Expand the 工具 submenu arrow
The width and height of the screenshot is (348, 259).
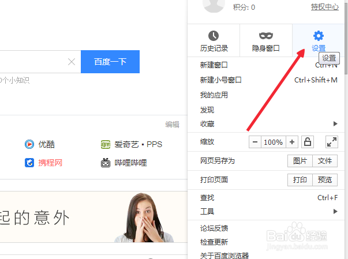[335, 212]
